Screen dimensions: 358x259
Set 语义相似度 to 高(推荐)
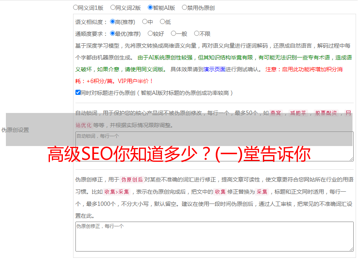[x=112, y=22]
